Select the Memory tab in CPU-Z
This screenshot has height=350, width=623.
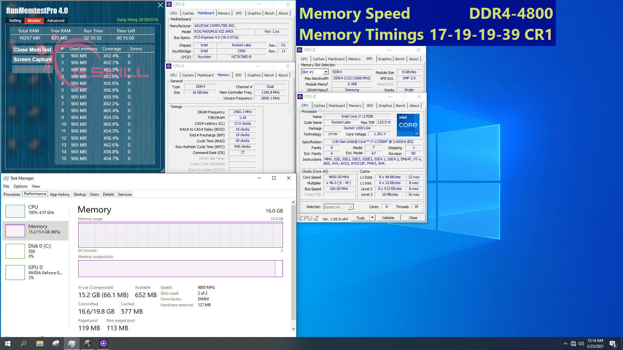point(223,75)
